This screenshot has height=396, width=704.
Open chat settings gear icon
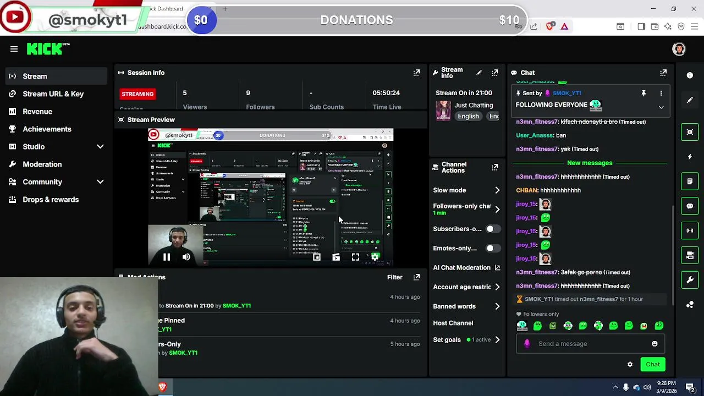click(x=630, y=364)
